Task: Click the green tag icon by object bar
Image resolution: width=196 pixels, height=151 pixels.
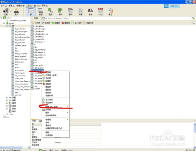Action: [193, 18]
